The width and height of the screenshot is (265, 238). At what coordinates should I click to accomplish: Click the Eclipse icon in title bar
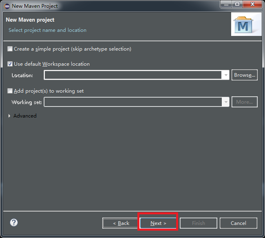7,6
